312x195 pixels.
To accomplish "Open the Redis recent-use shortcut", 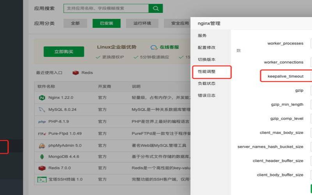I will pos(83,73).
